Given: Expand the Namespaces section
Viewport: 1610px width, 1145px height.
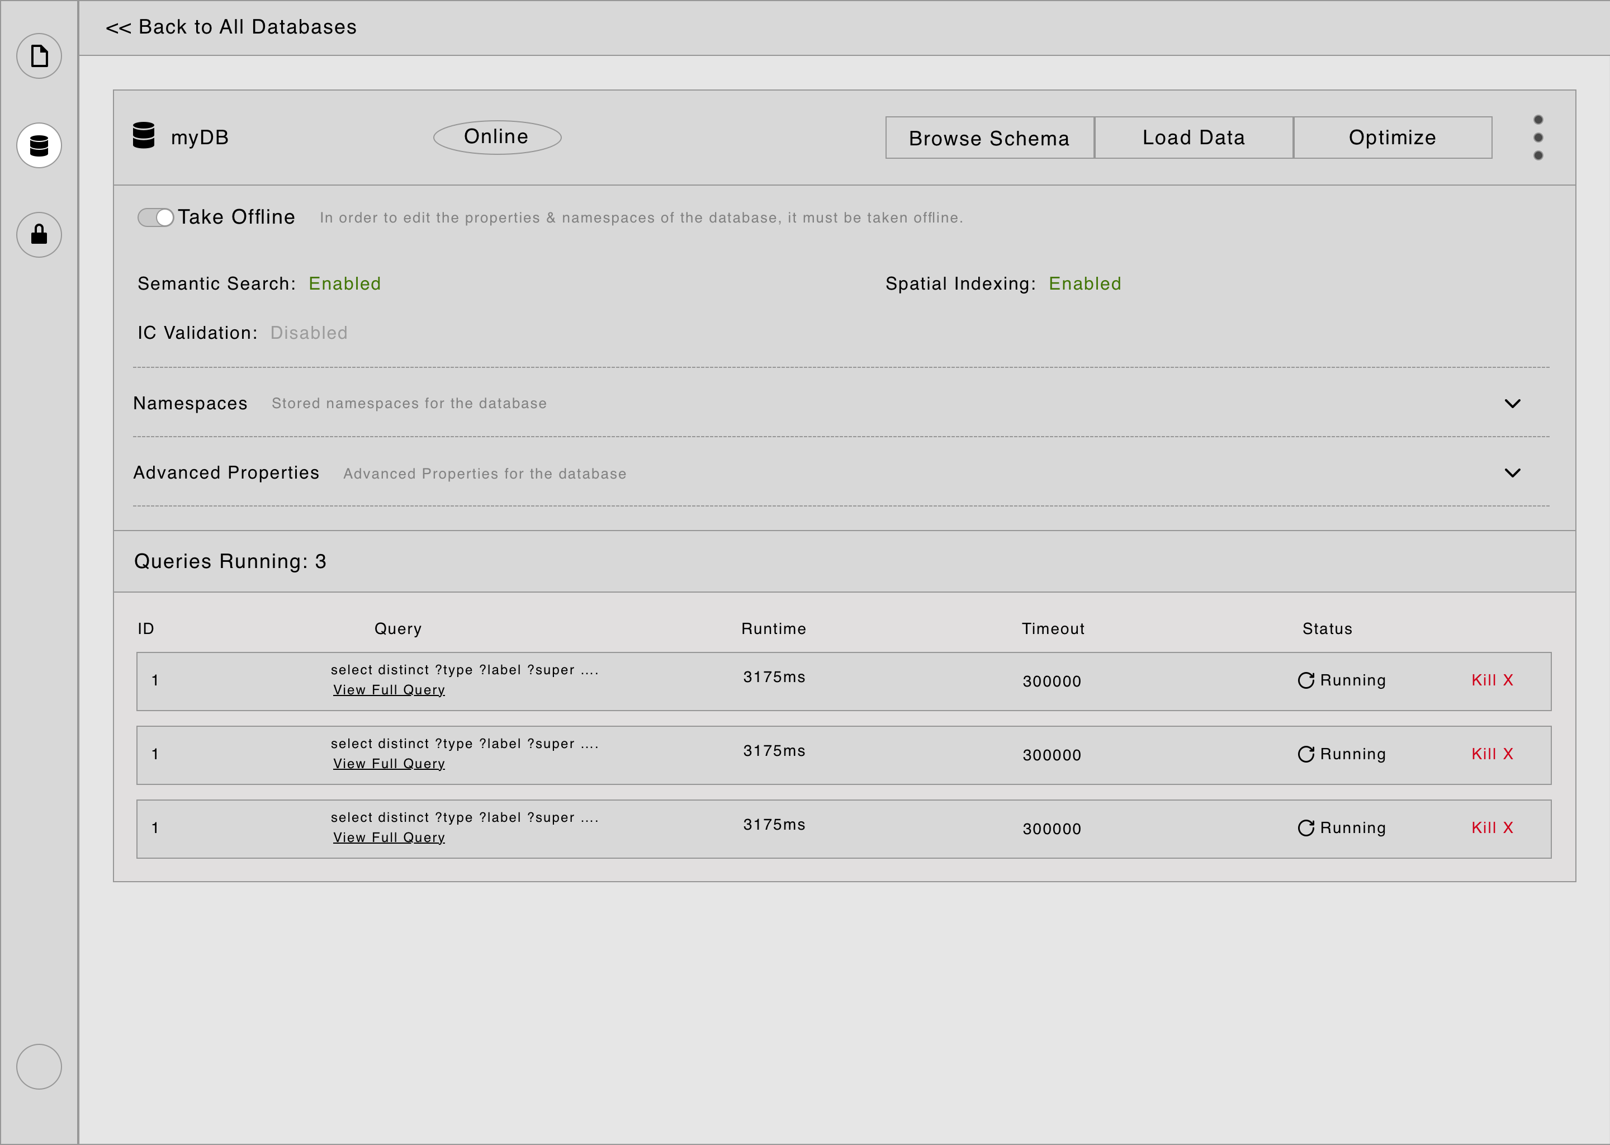Looking at the screenshot, I should (1513, 403).
